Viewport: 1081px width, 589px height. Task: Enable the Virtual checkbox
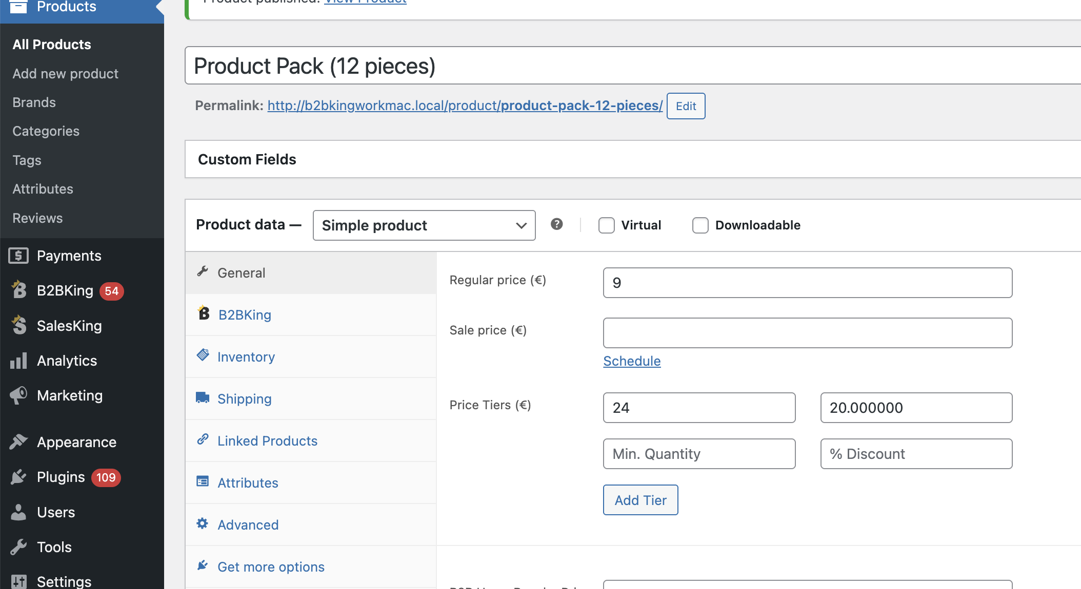tap(607, 225)
